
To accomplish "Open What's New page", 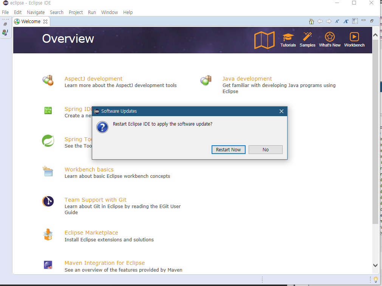I will (329, 40).
